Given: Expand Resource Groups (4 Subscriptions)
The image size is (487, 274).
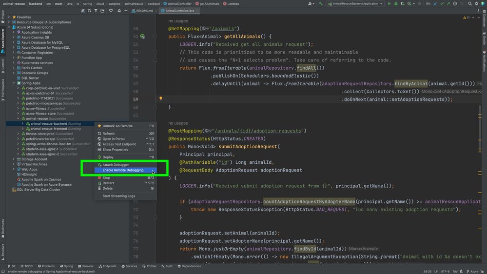Looking at the screenshot, I should coord(9,22).
